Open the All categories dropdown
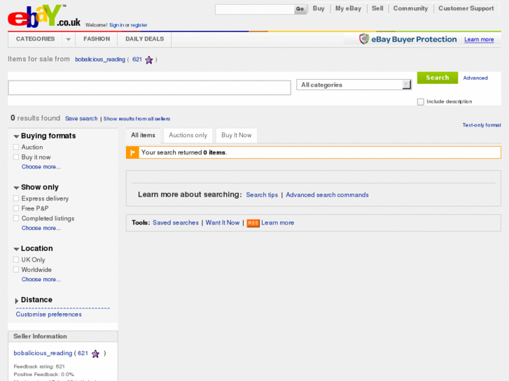 [x=354, y=85]
